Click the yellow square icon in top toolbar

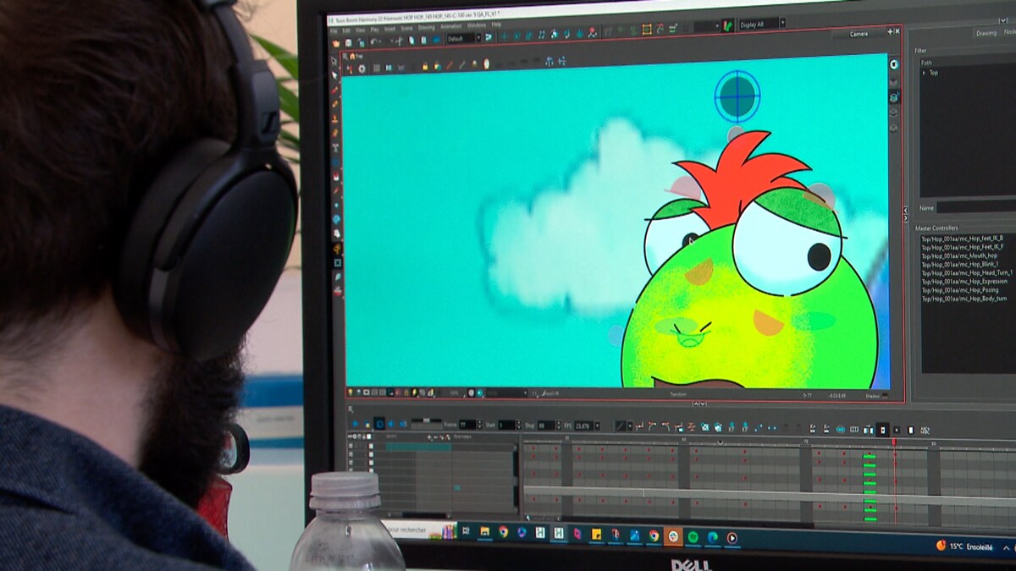point(647,30)
